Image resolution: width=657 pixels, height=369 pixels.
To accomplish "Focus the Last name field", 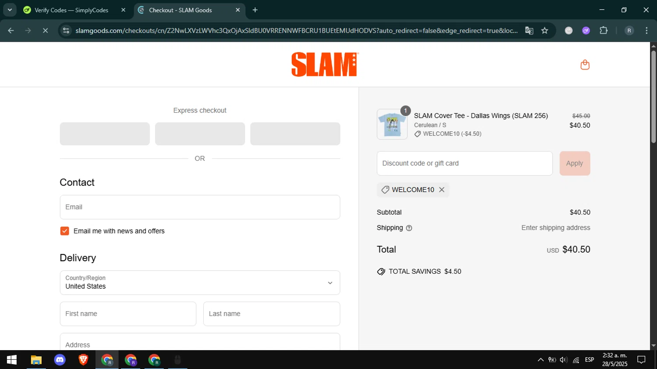I will pos(272,314).
